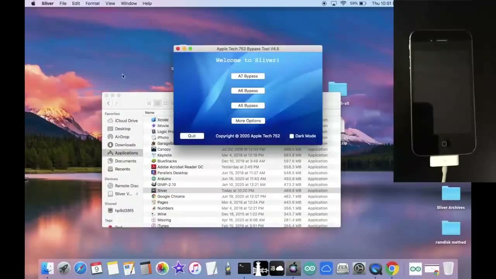Open the Window menu
The image size is (496, 279).
129,3
